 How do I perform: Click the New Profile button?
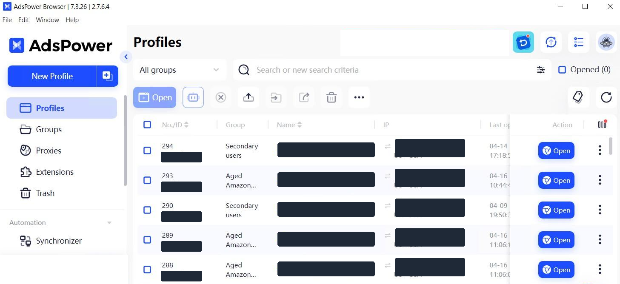52,76
